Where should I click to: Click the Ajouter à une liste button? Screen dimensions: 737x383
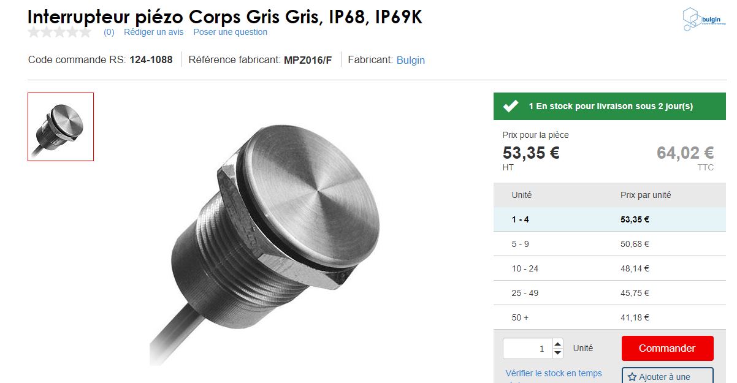667,376
